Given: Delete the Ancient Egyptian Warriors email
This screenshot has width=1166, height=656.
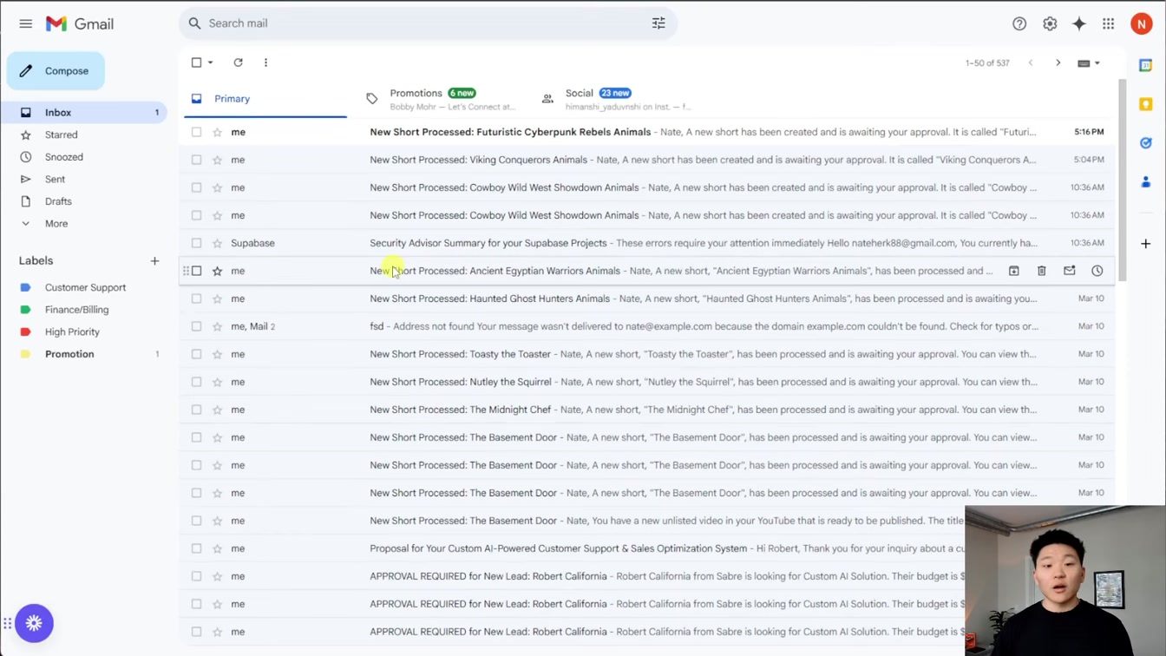Looking at the screenshot, I should click(x=1041, y=271).
